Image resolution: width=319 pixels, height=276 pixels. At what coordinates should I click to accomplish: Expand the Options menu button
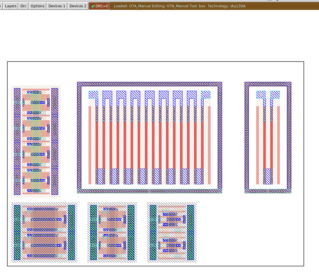tap(37, 6)
